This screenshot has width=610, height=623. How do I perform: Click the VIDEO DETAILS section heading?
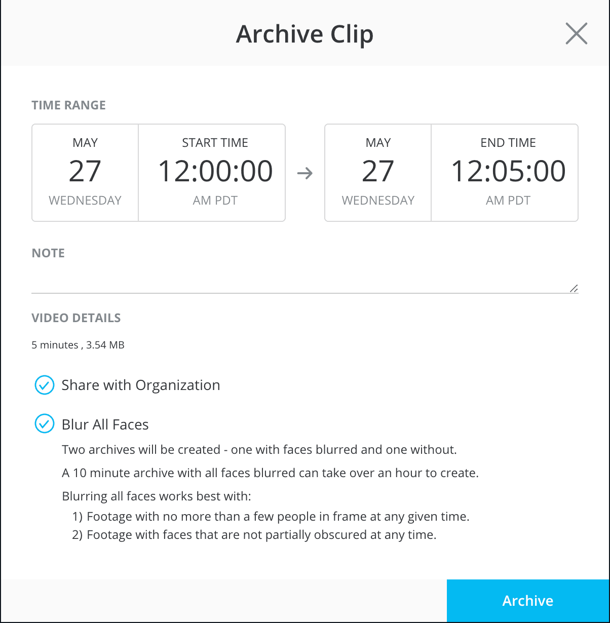pyautogui.click(x=76, y=318)
